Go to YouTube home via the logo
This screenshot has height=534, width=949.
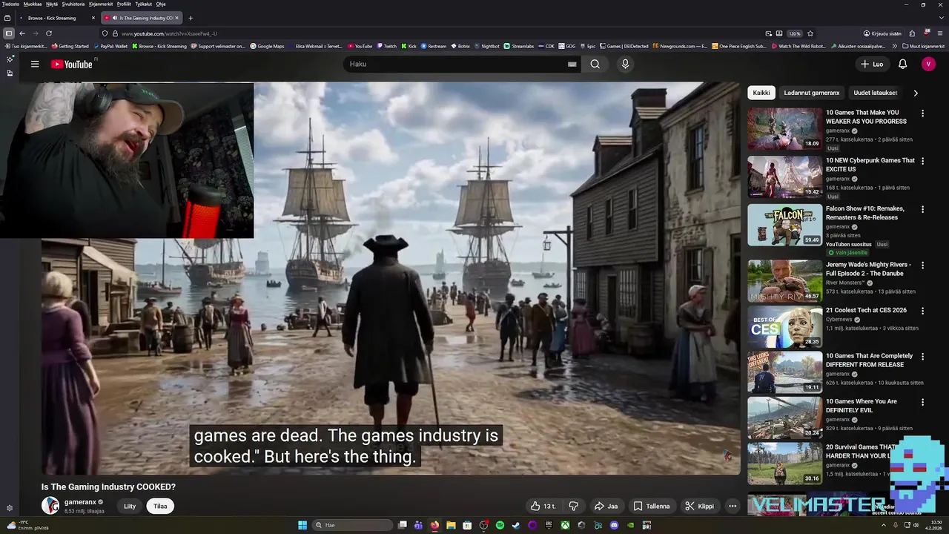click(x=72, y=65)
